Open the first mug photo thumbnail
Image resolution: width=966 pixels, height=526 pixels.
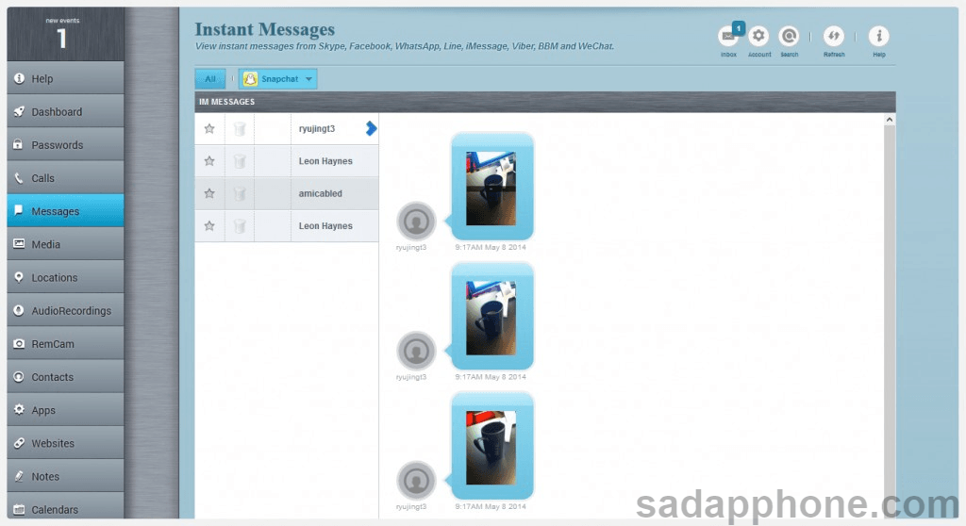coord(491,188)
